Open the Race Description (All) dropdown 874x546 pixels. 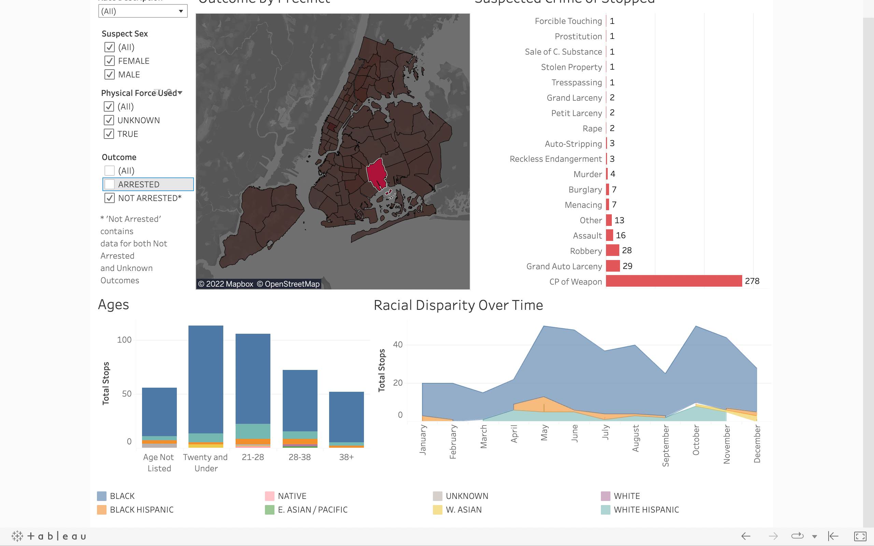click(143, 11)
